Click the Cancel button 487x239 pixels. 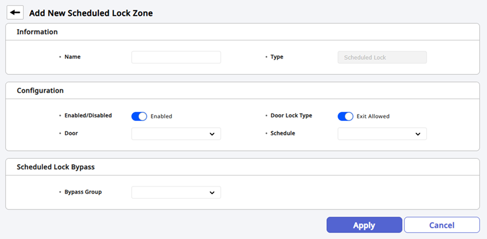click(442, 225)
